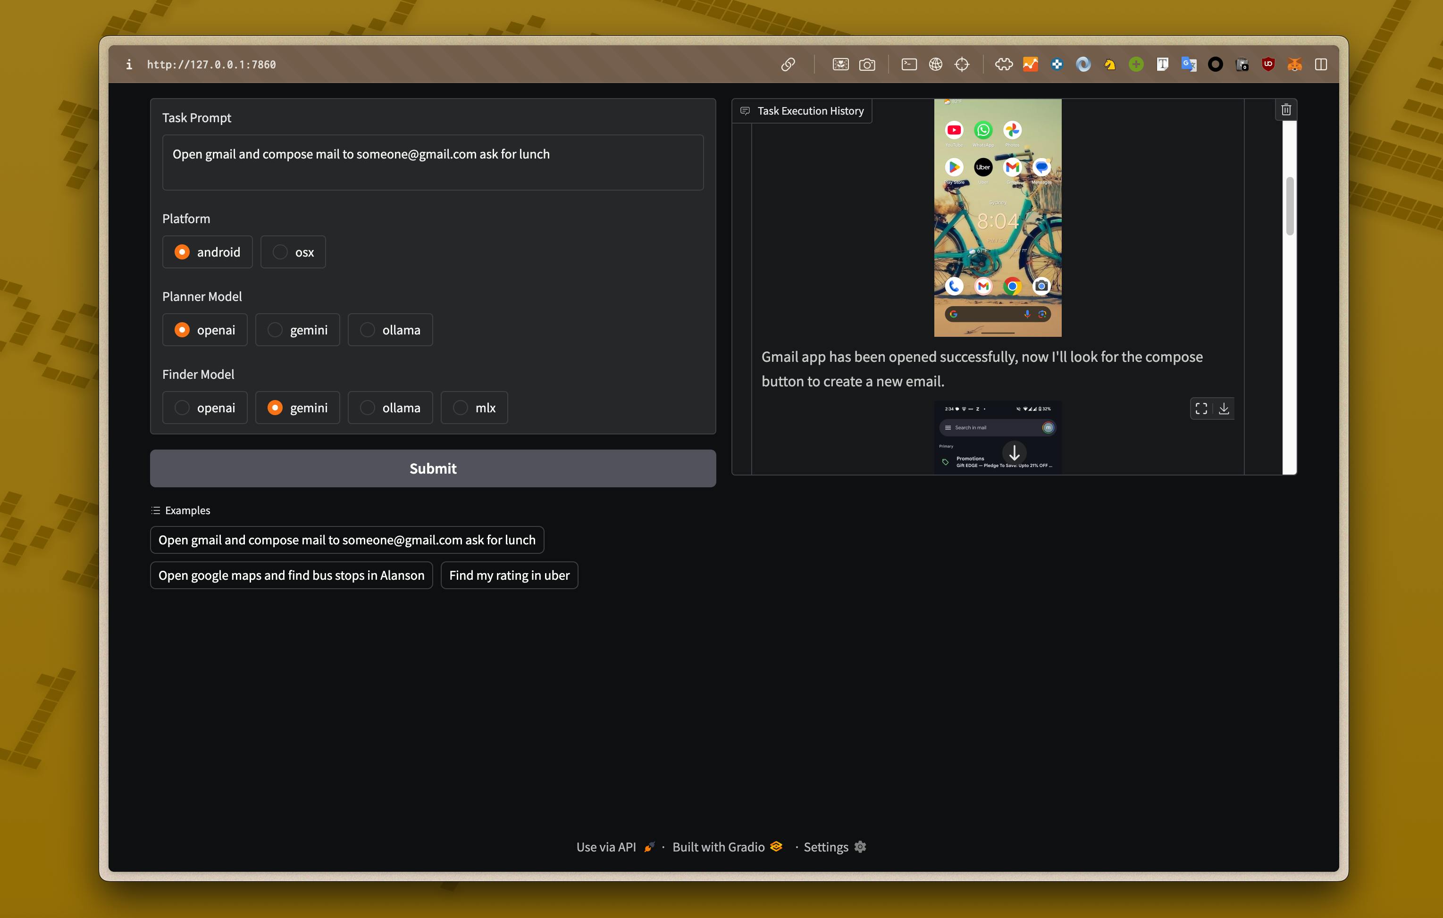
Task: Click the blue swirl extension icon
Action: point(1083,64)
